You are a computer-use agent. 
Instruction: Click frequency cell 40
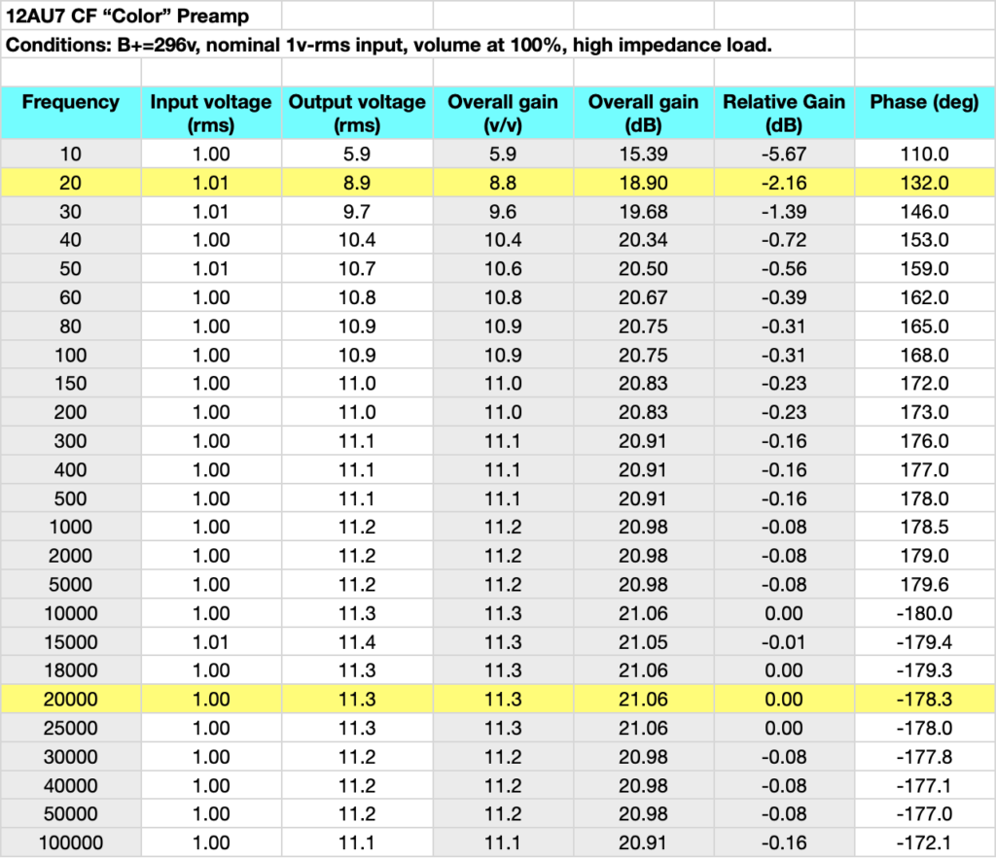pos(70,240)
